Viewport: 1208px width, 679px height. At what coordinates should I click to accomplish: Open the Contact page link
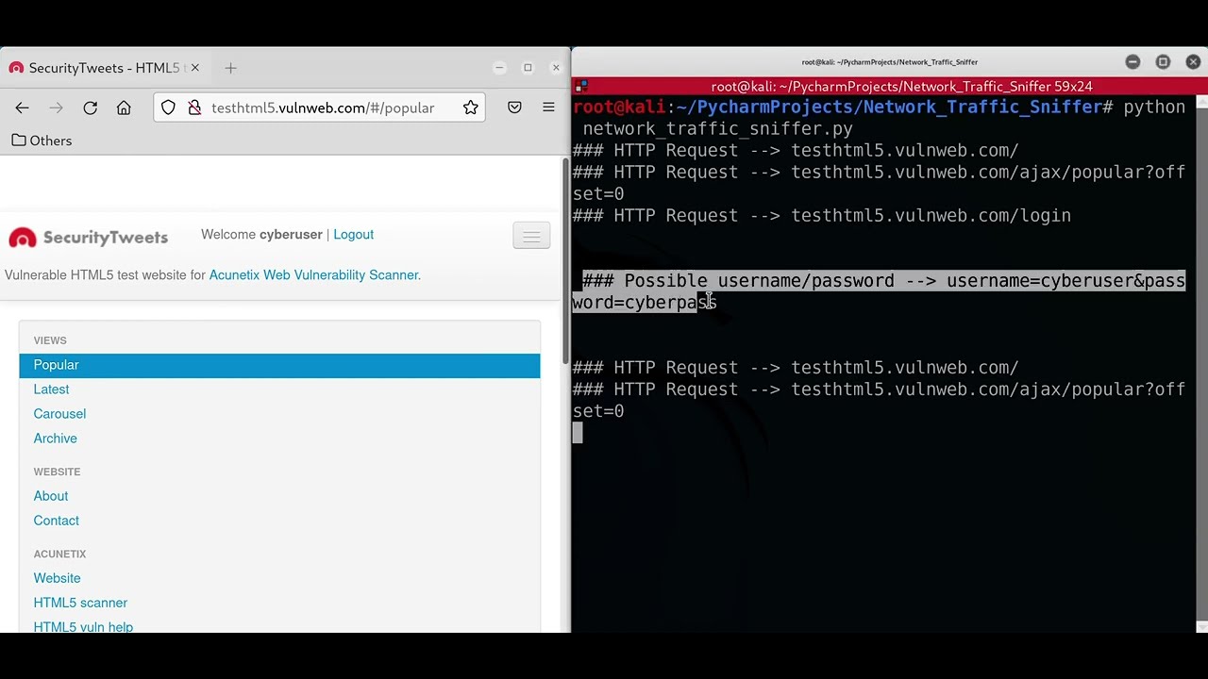click(x=57, y=521)
